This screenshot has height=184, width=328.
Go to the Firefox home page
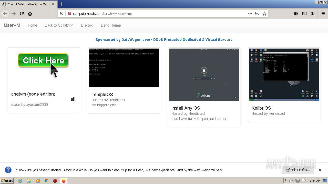(x=30, y=14)
